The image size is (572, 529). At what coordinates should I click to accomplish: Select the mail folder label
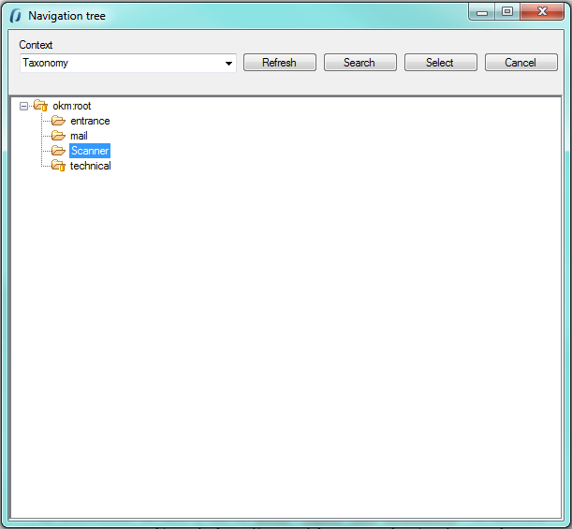pos(79,136)
